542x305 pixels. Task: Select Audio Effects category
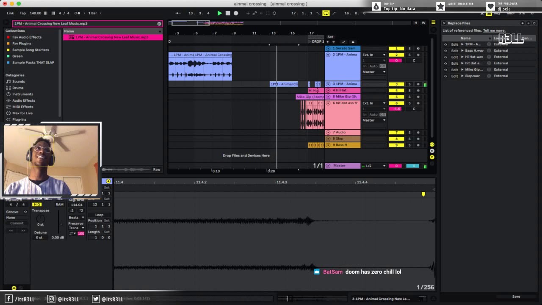coord(23,100)
